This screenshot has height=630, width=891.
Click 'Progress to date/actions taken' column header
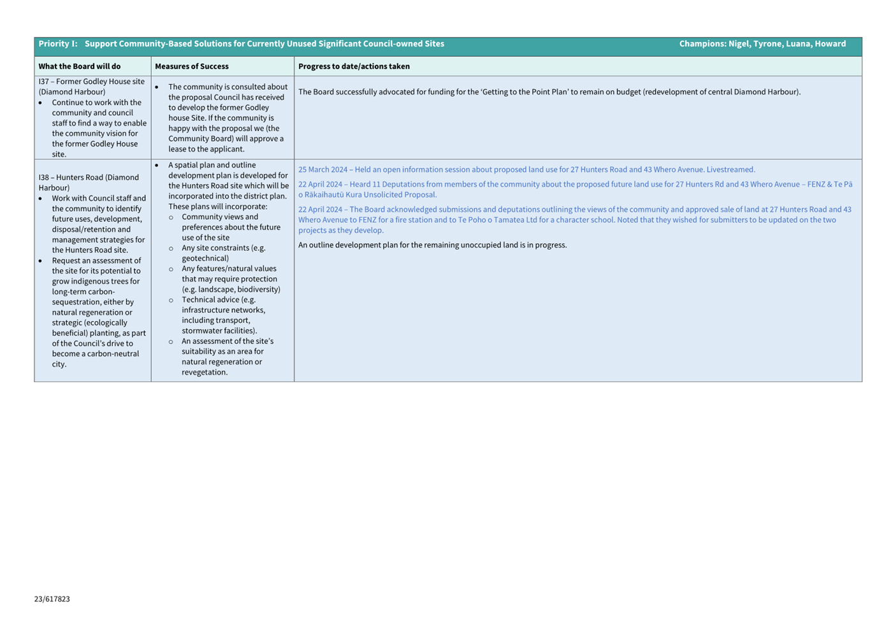pos(354,66)
